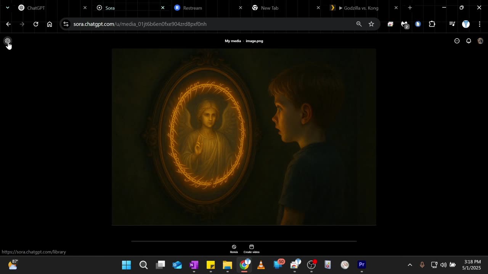
Task: Bookmark this page with the star icon
Action: 371,24
